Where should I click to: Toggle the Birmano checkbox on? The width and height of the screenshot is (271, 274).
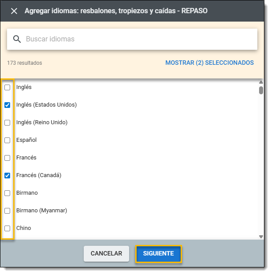7,193
